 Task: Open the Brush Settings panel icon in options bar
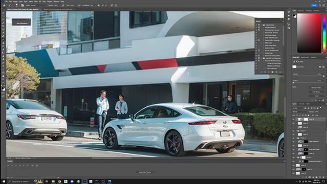coord(22,6)
